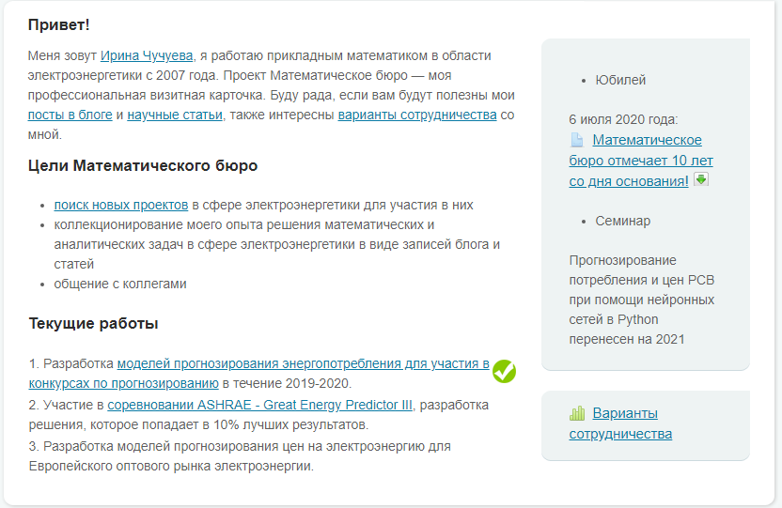Open Математическое бюро отмечает 10 лет link
The width and height of the screenshot is (782, 508).
641,161
